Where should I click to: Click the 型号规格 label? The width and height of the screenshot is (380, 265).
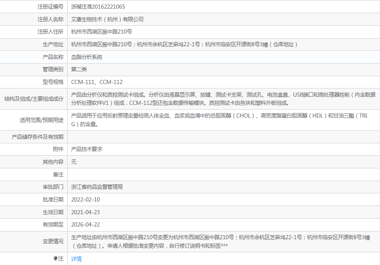pyautogui.click(x=53, y=82)
